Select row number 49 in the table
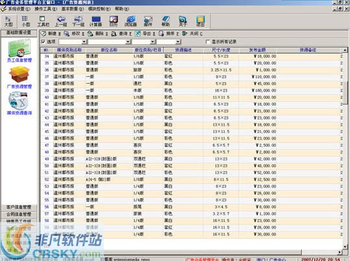Viewport: 350px width, 261px height. (x=47, y=159)
